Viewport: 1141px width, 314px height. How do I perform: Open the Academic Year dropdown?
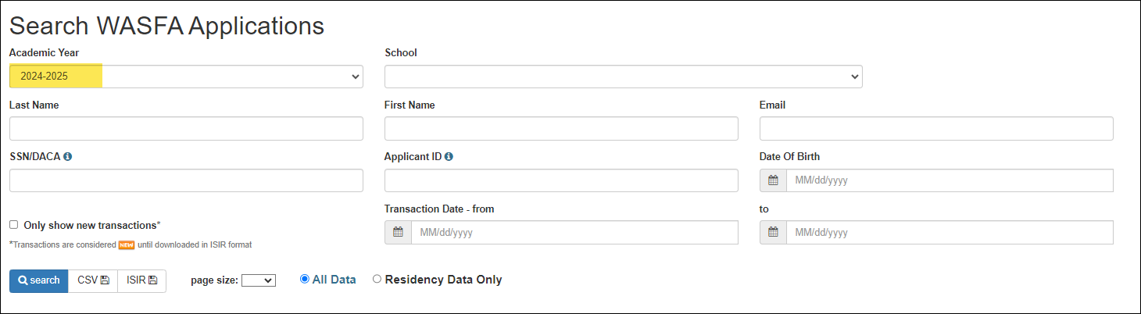(x=186, y=77)
